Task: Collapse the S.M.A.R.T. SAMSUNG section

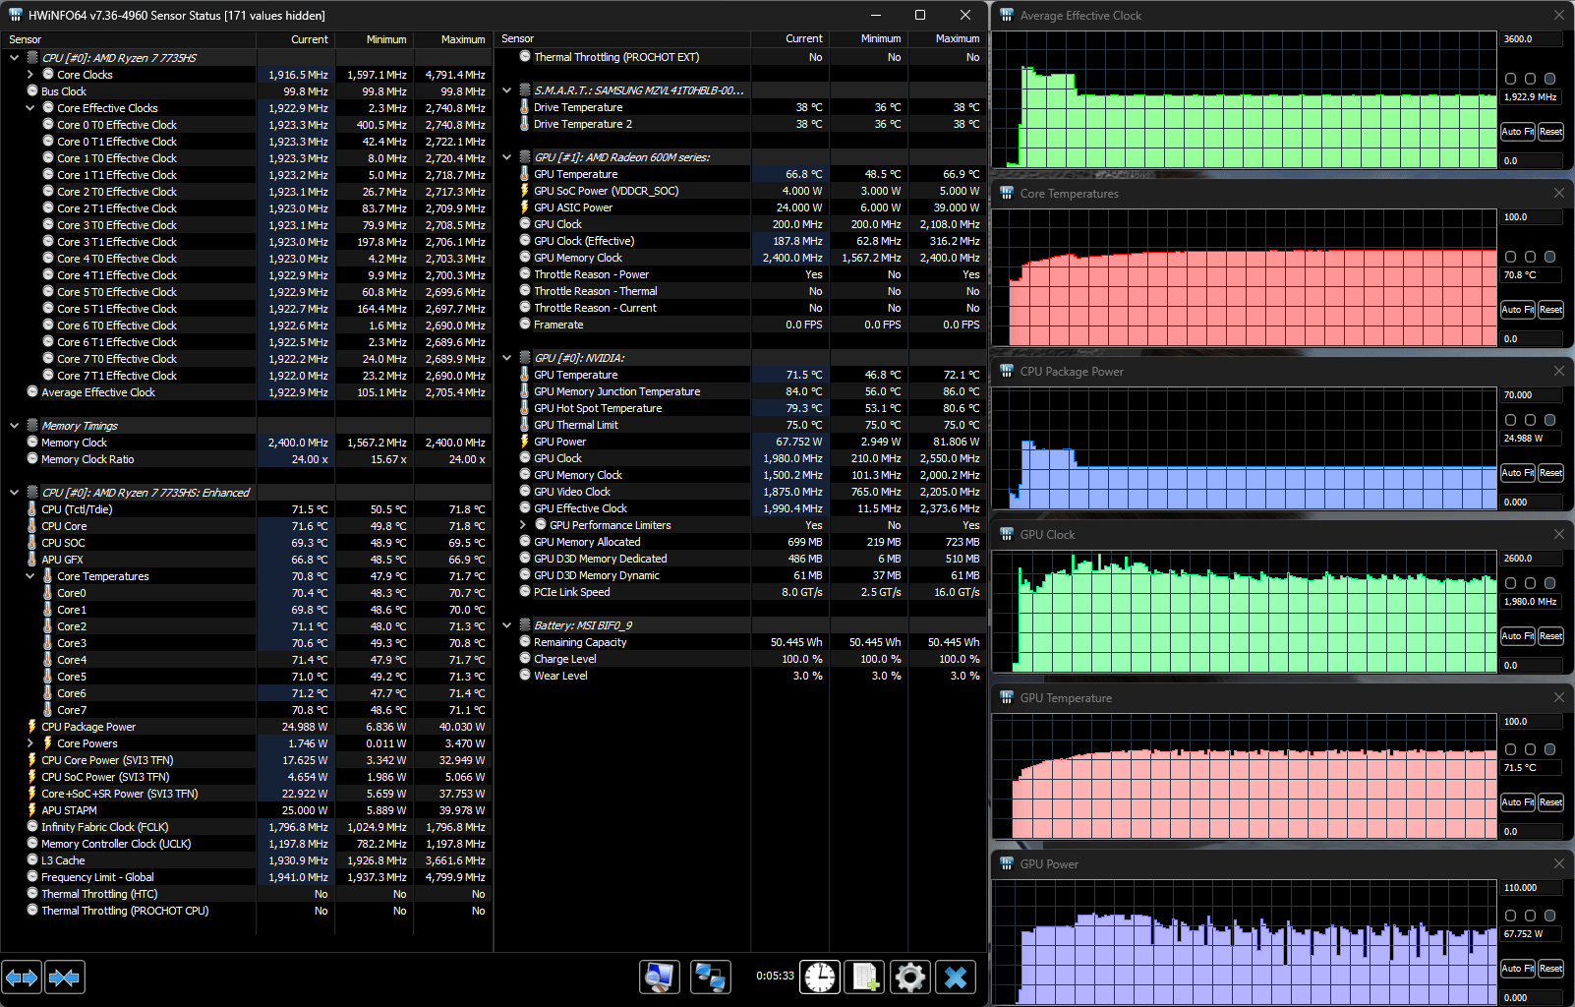Action: [x=507, y=90]
